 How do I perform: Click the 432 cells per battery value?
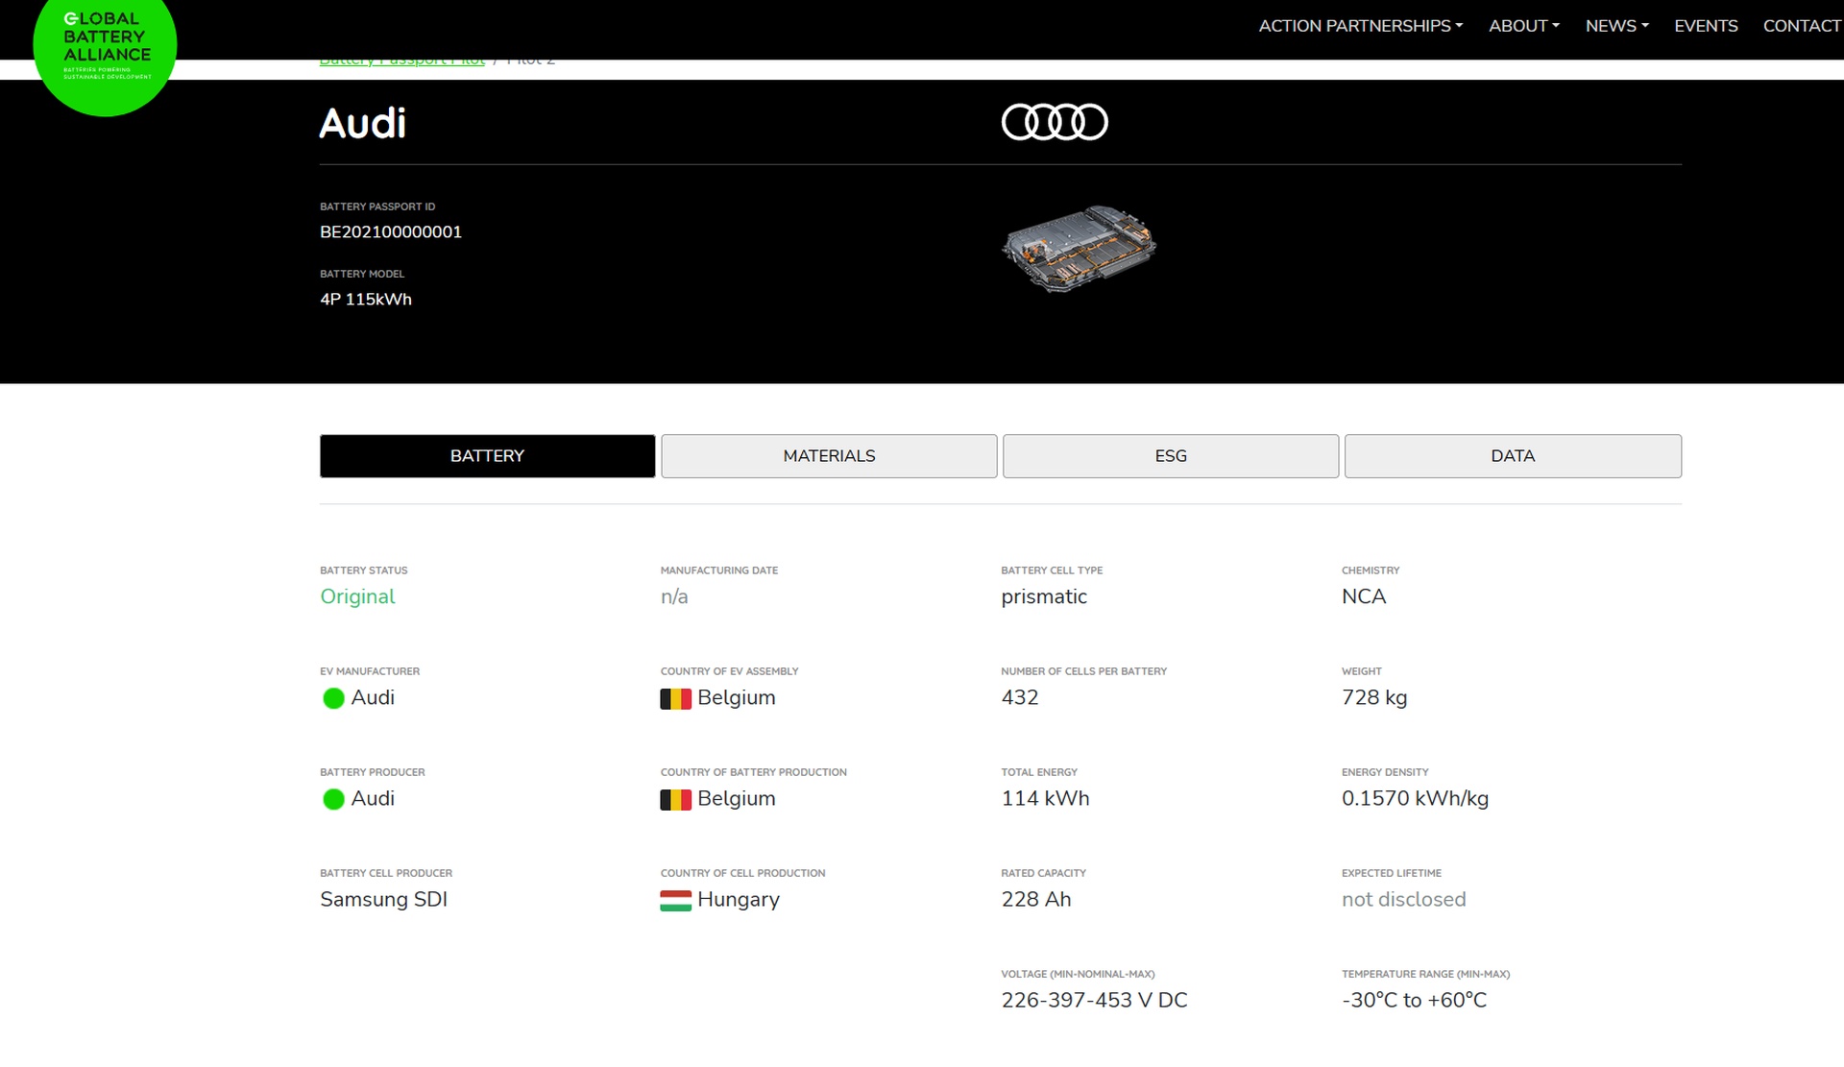point(1020,697)
